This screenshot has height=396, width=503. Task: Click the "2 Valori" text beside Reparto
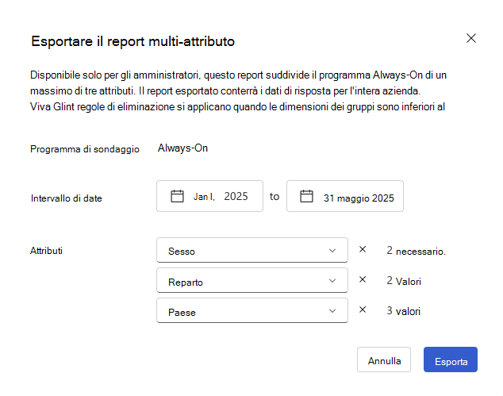404,281
